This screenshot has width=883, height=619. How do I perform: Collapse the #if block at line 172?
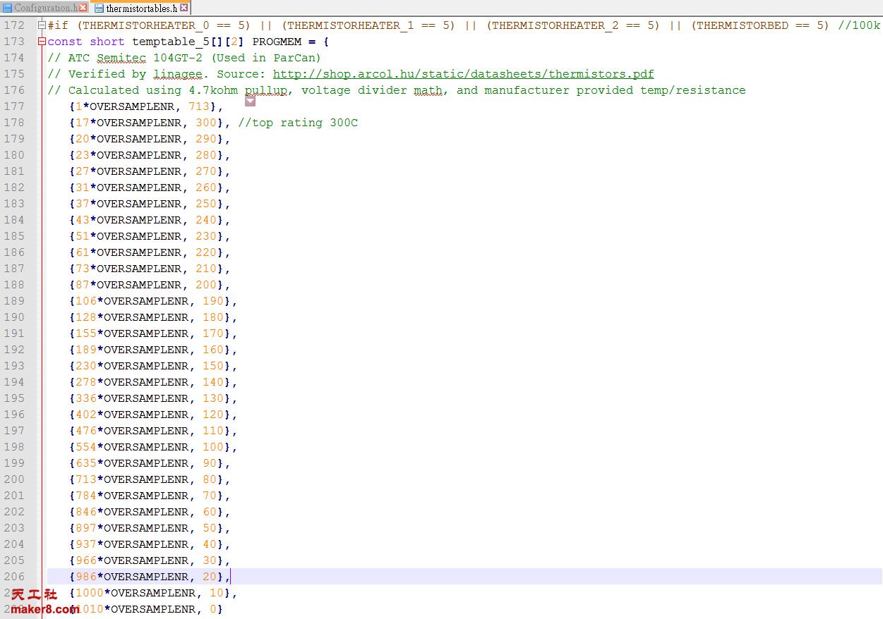click(x=42, y=25)
